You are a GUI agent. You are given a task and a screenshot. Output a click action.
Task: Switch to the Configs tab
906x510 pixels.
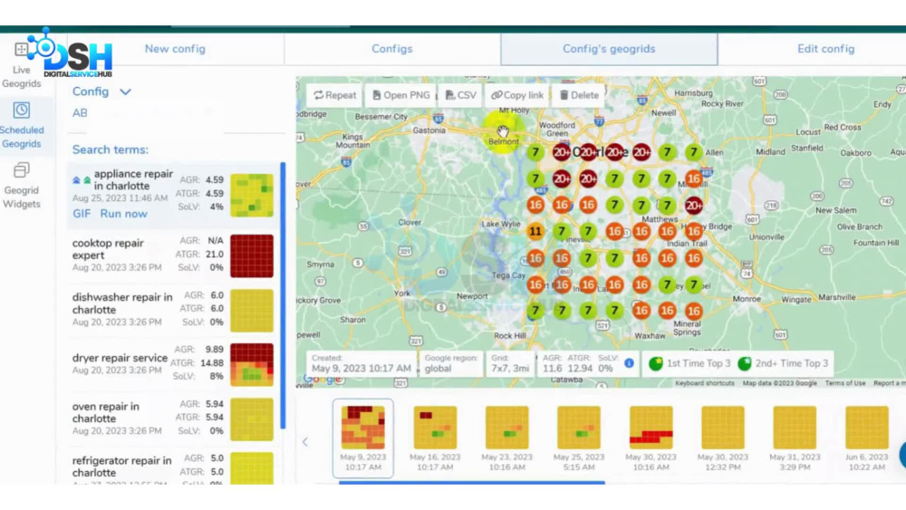coord(391,49)
